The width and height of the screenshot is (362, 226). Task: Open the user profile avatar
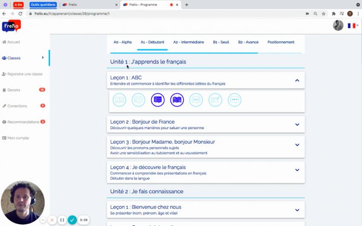(338, 26)
